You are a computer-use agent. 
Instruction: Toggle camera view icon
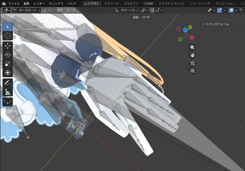192,63
